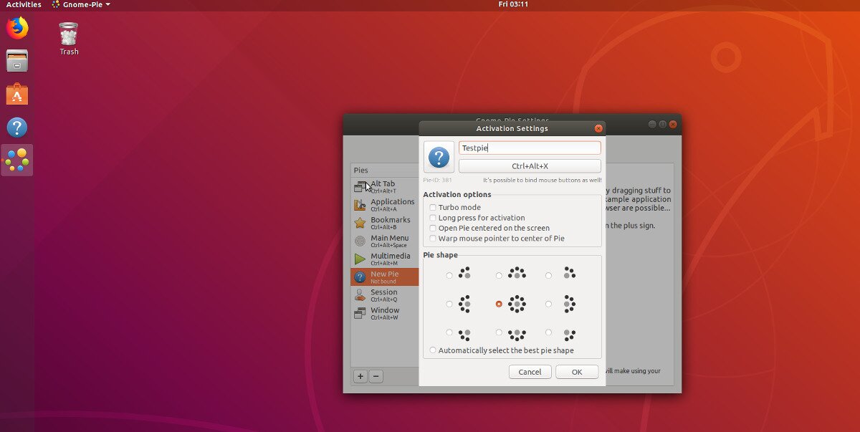Click the Testpie question mark icon button

pyautogui.click(x=439, y=157)
